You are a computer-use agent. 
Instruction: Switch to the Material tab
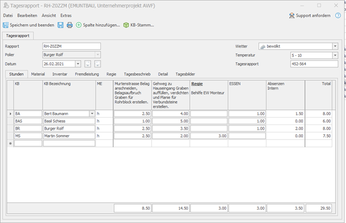click(x=38, y=74)
